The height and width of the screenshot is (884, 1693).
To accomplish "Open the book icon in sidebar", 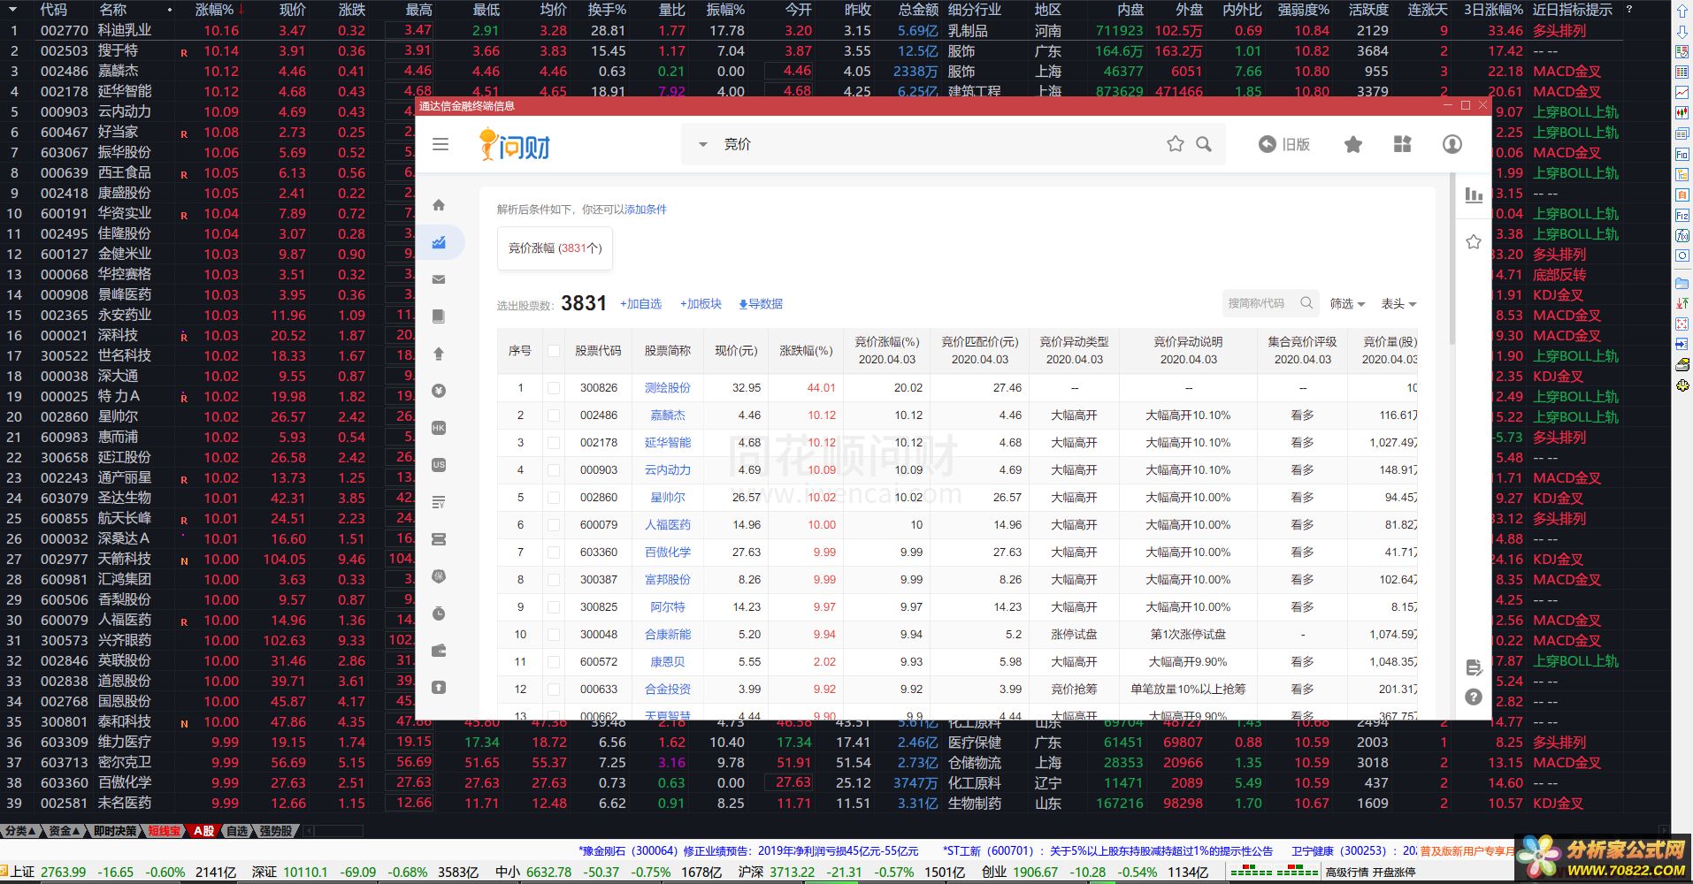I will 439,316.
